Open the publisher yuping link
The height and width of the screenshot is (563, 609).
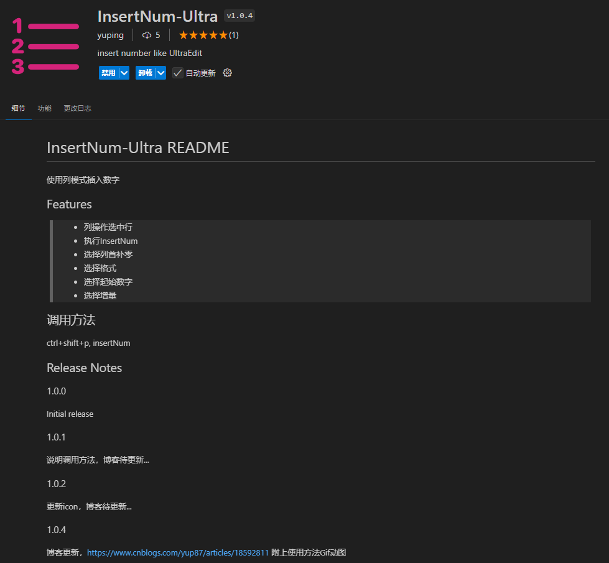click(110, 35)
